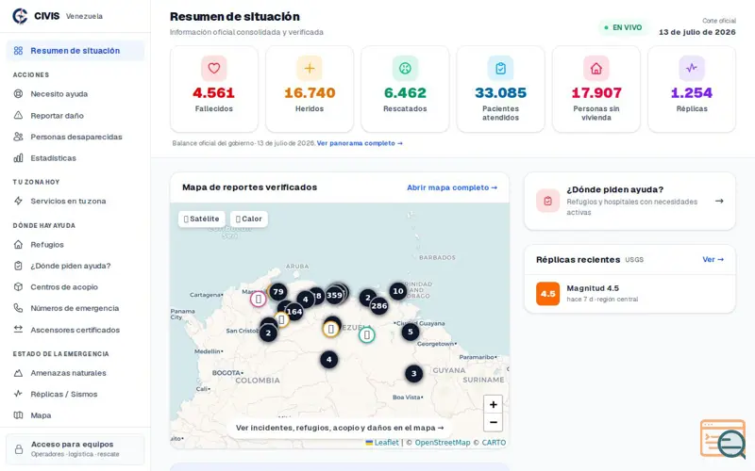Open Abrir mapa completo link
Screen dimensions: 755x471
tap(452, 187)
